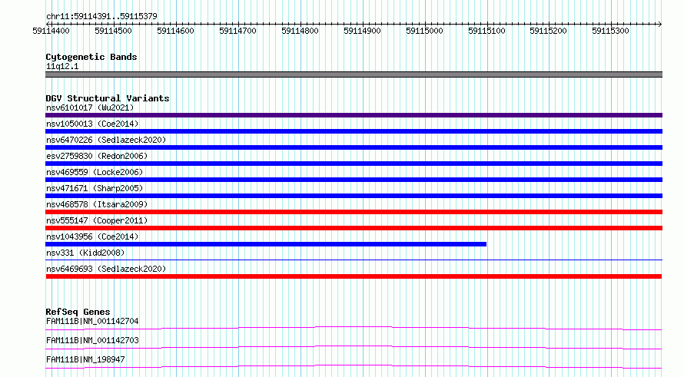Click the blue nsv6470226 variant bar
Screen dimensions: 684x377
354,147
